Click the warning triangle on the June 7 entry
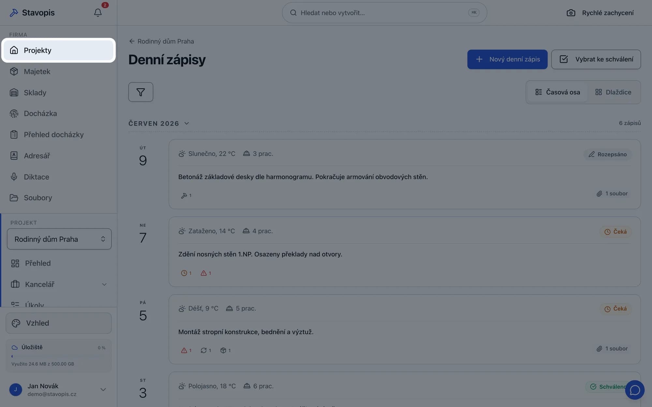 [x=203, y=273]
